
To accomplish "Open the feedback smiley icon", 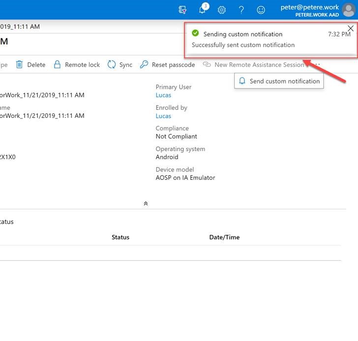I will [261, 10].
